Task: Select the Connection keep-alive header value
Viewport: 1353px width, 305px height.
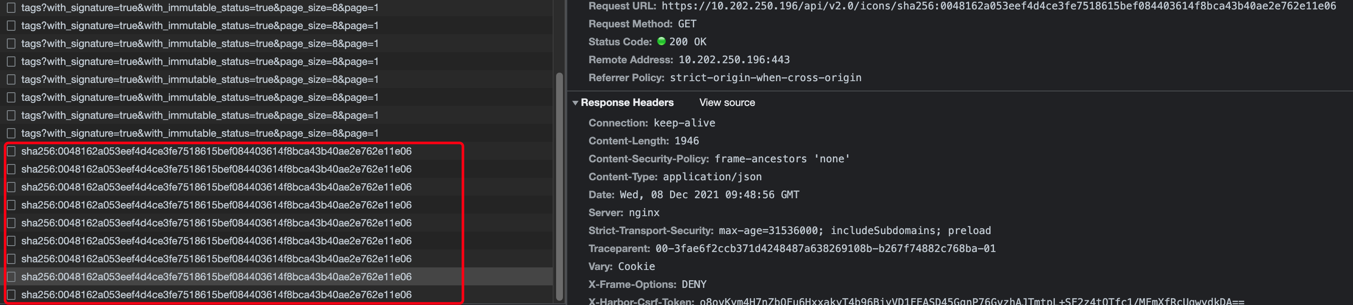Action: coord(684,123)
